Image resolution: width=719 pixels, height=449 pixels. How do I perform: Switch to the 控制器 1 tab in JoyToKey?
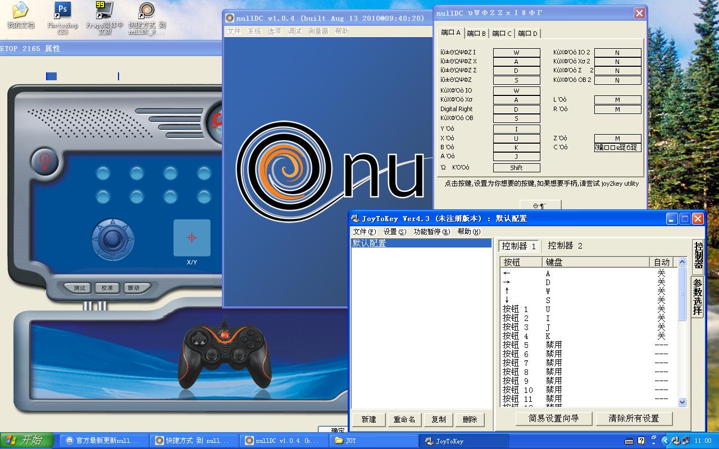pyautogui.click(x=519, y=246)
